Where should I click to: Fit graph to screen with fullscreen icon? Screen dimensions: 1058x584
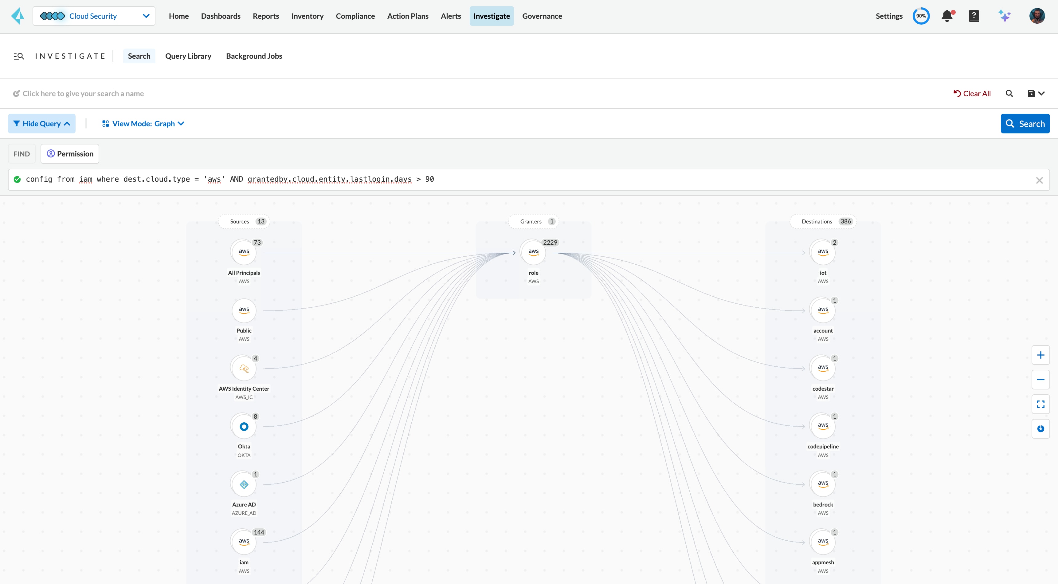click(1040, 404)
